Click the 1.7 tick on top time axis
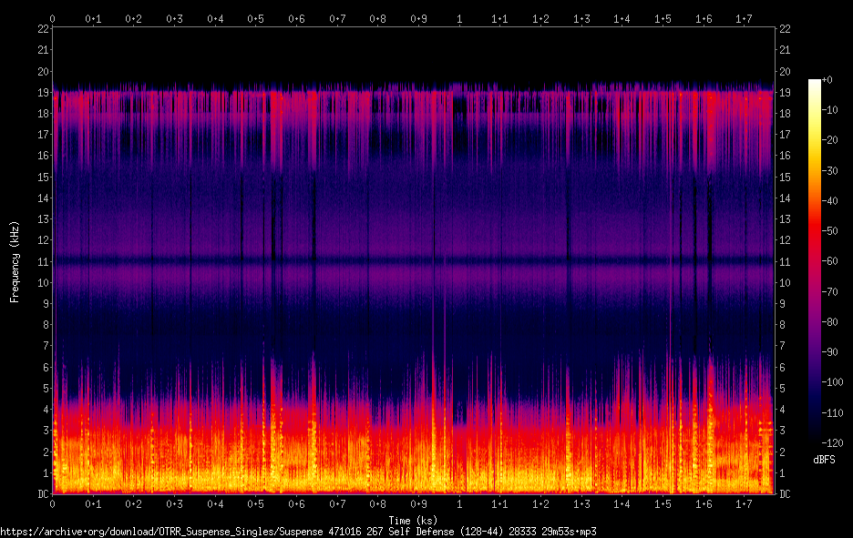853x538 pixels. click(744, 19)
